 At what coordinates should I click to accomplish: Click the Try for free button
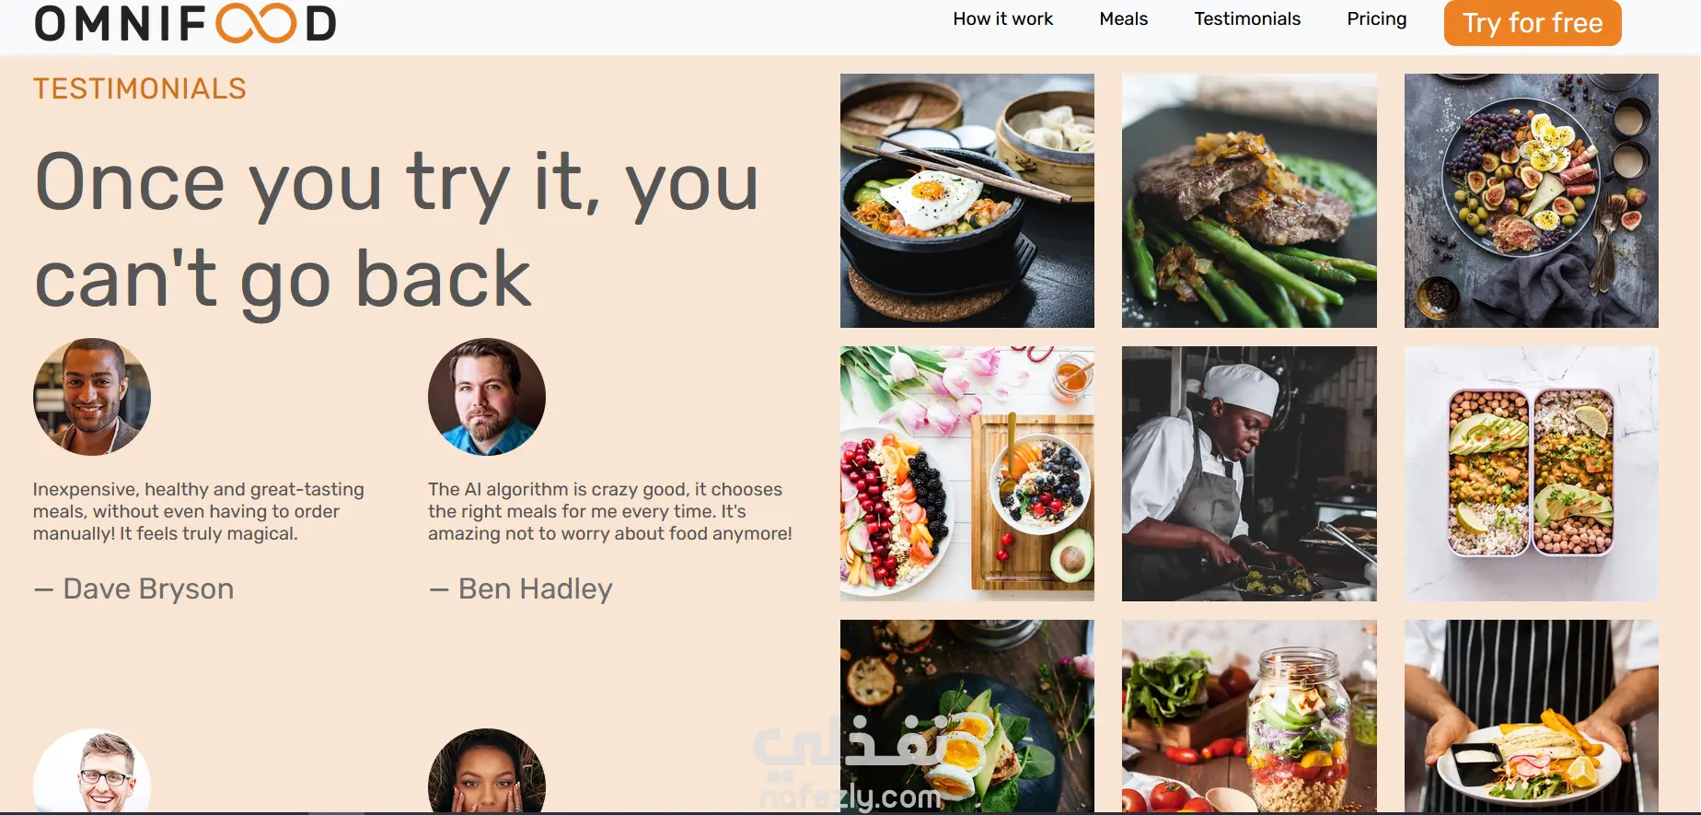click(1533, 23)
